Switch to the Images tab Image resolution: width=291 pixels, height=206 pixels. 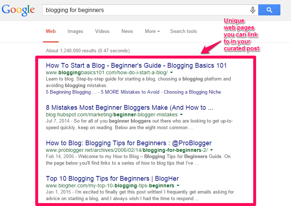coord(75,31)
